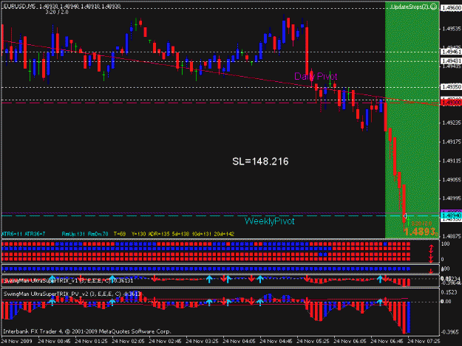Click the 1.49461 price level label
462x346 pixels.
[451, 52]
